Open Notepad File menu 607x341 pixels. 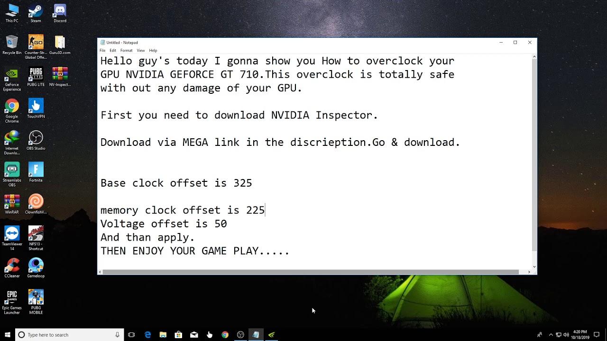click(x=102, y=50)
